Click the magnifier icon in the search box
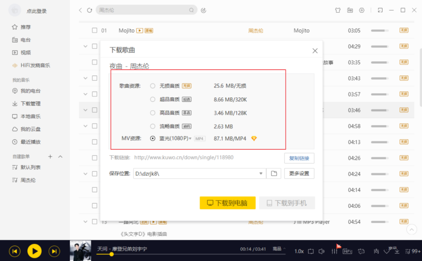This screenshot has height=261, width=422. [191, 10]
